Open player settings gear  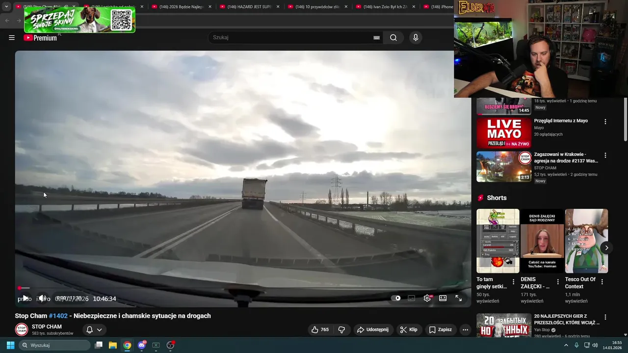pyautogui.click(x=427, y=298)
